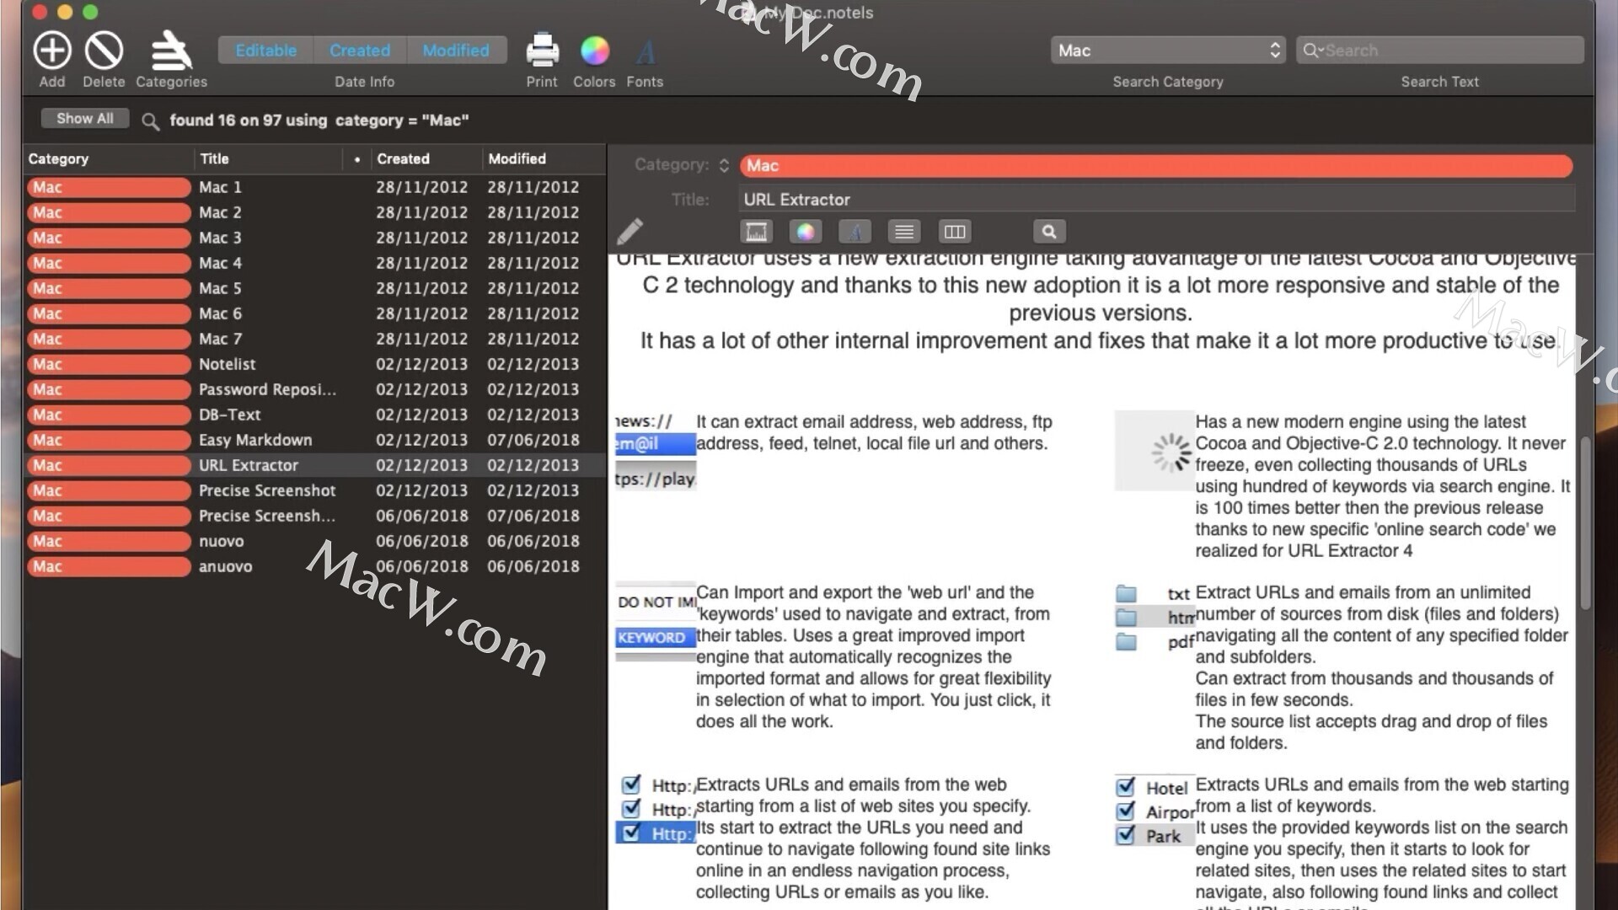This screenshot has width=1618, height=910.
Task: Select the Precise Screenshot note row
Action: [315, 490]
